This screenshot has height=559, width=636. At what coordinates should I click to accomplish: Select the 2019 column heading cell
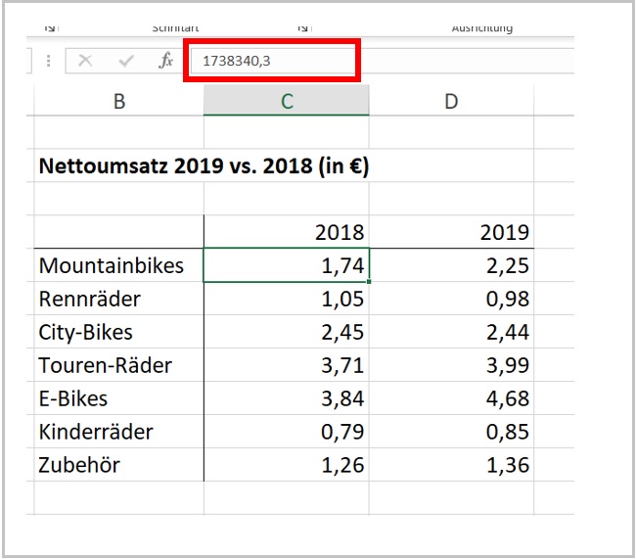[451, 232]
